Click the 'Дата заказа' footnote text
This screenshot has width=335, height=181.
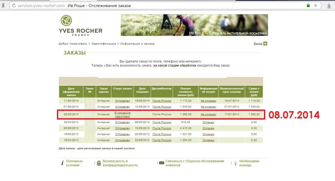pyautogui.click(x=96, y=148)
